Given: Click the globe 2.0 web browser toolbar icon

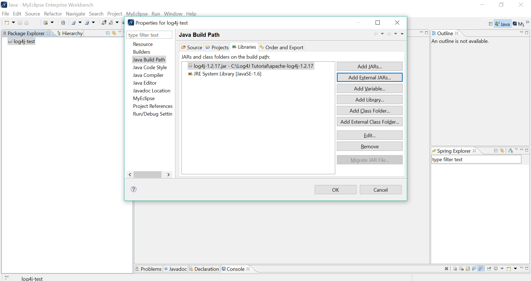Looking at the screenshot, I should 63,23.
